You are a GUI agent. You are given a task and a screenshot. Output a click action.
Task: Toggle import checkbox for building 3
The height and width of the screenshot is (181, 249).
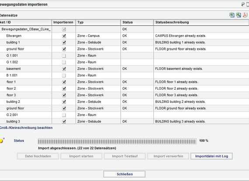(x=64, y=122)
